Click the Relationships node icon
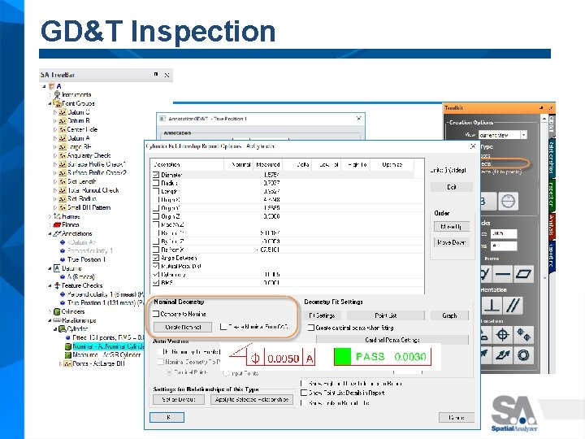 [x=57, y=320]
